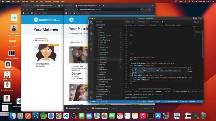The image size is (216, 121).
Task: Toggle the primary side bar layout button in VS Code
Action: coord(194,18)
